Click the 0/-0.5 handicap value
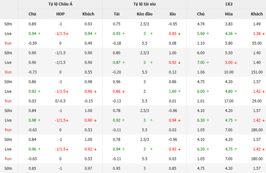The height and width of the screenshot is (173, 266). 60,101
